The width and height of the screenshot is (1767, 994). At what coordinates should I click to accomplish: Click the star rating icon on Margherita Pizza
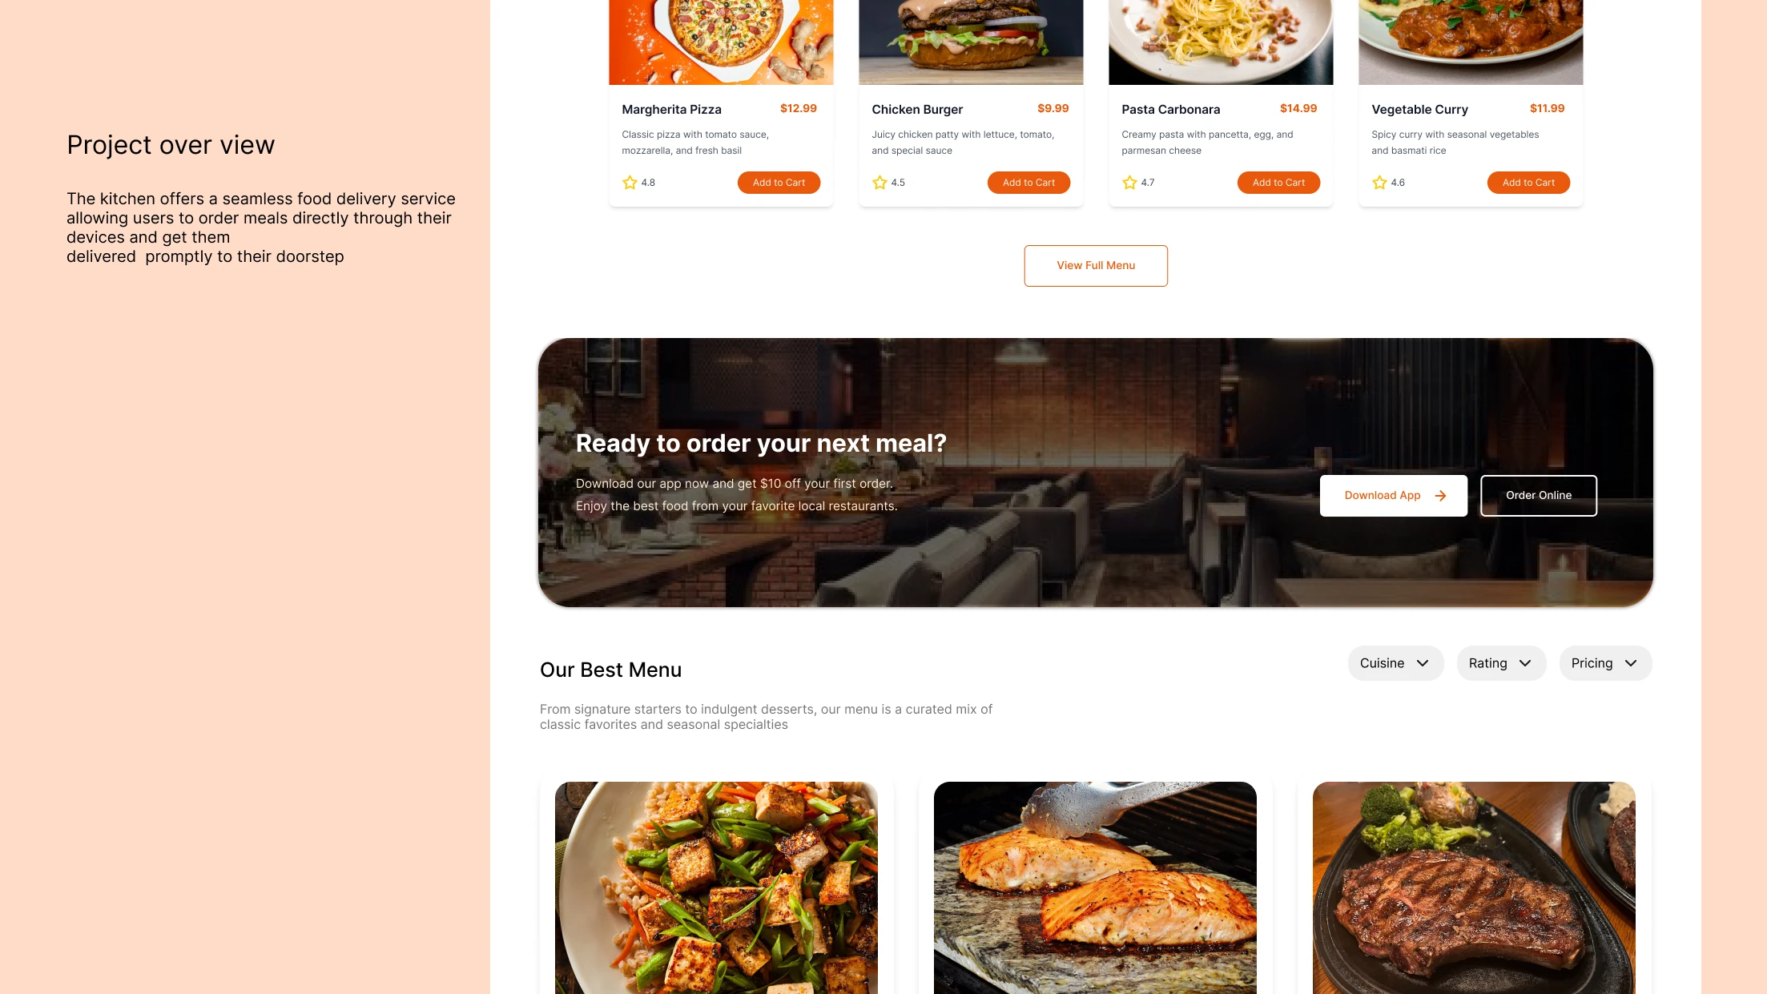[630, 183]
